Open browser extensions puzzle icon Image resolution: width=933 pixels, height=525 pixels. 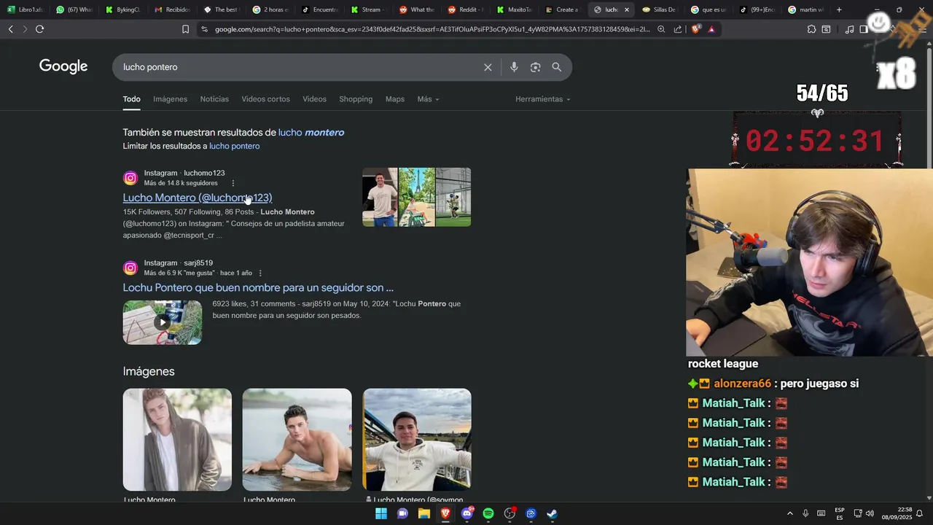point(811,29)
